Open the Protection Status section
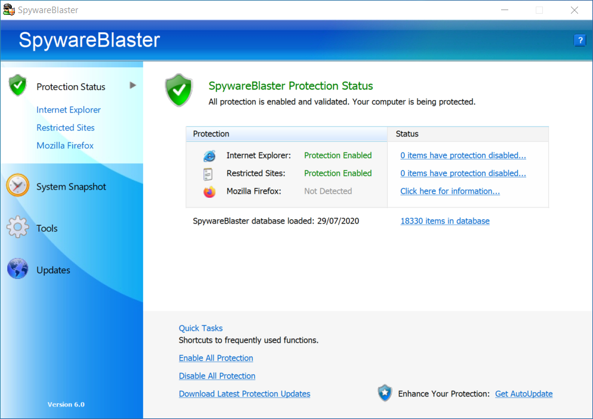Viewport: 593px width, 419px height. [71, 87]
